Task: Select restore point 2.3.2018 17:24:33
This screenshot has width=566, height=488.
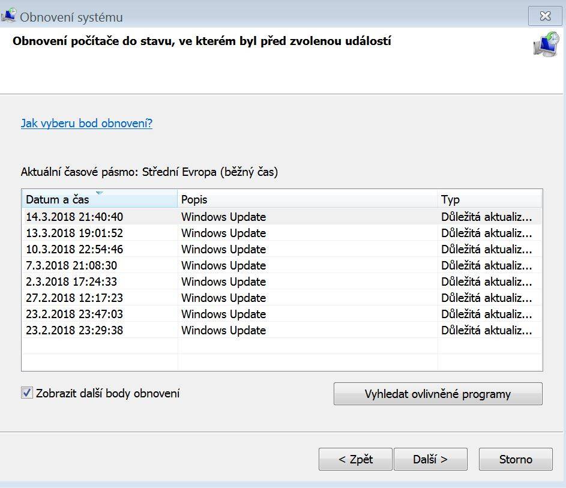Action: point(281,282)
